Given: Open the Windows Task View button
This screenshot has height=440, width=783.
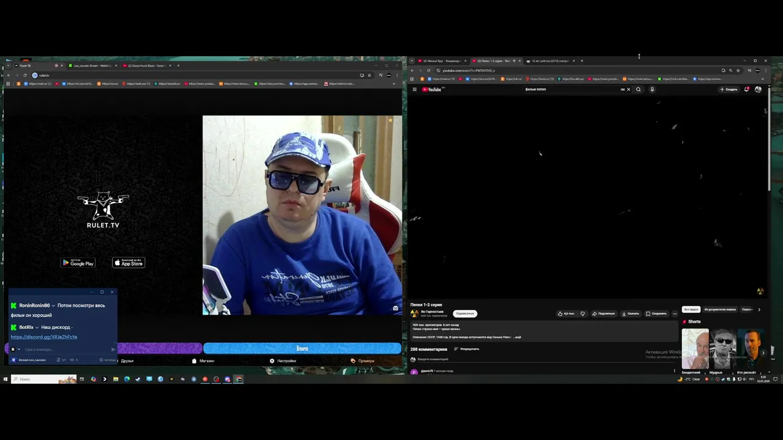Looking at the screenshot, I should [x=81, y=379].
